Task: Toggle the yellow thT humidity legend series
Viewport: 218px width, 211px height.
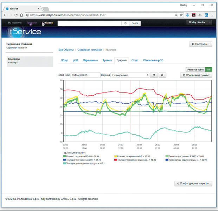Action: click(132, 156)
